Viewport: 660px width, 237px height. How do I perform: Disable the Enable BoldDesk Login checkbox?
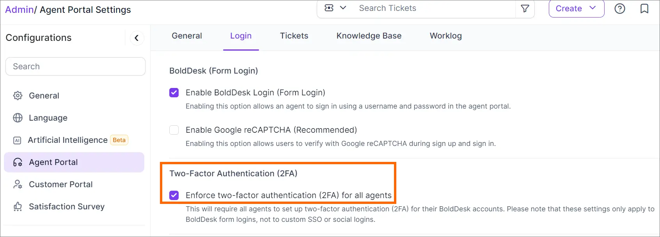(174, 93)
